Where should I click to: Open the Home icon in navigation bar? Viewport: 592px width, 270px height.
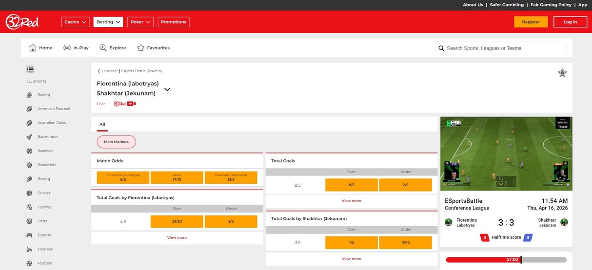point(33,48)
